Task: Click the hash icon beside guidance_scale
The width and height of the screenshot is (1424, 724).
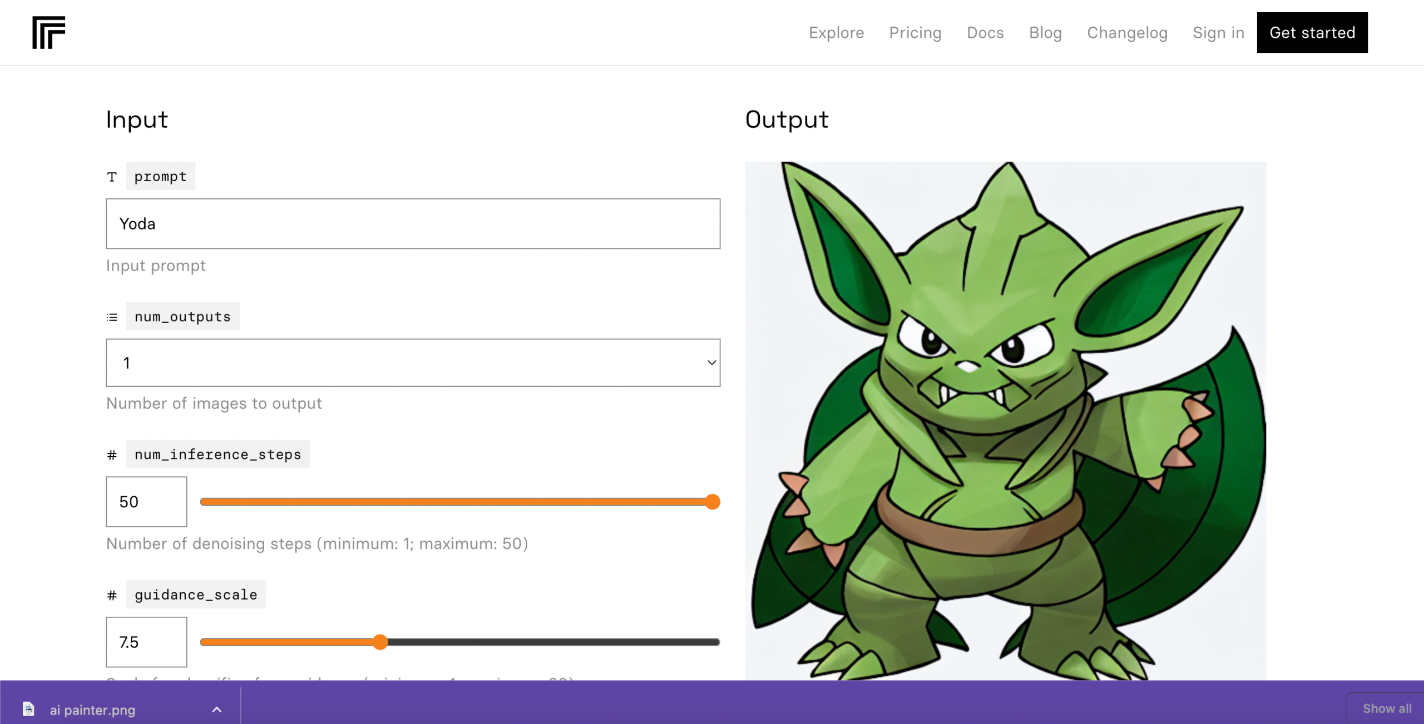Action: click(x=112, y=595)
